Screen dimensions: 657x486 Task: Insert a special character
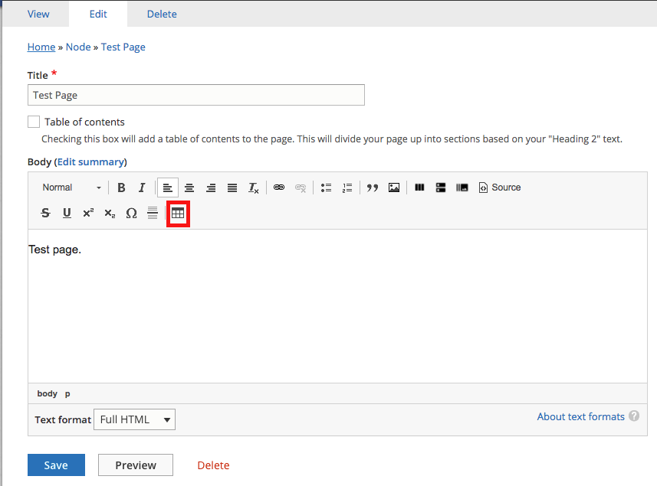pyautogui.click(x=131, y=214)
